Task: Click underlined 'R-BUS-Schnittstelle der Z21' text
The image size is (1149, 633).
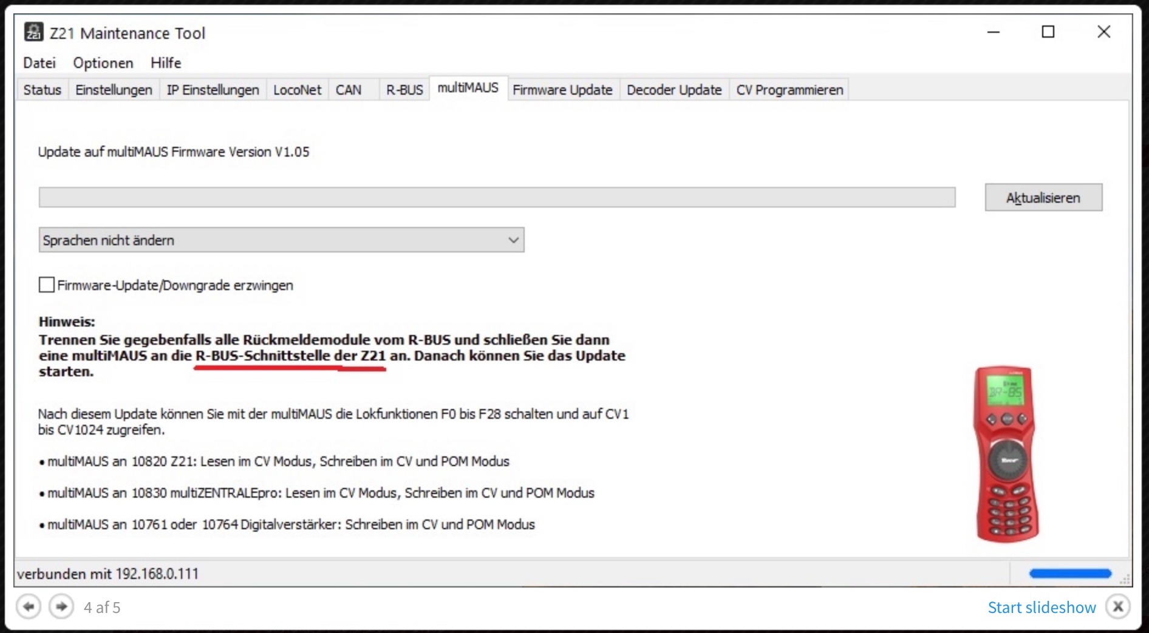Action: pos(290,356)
